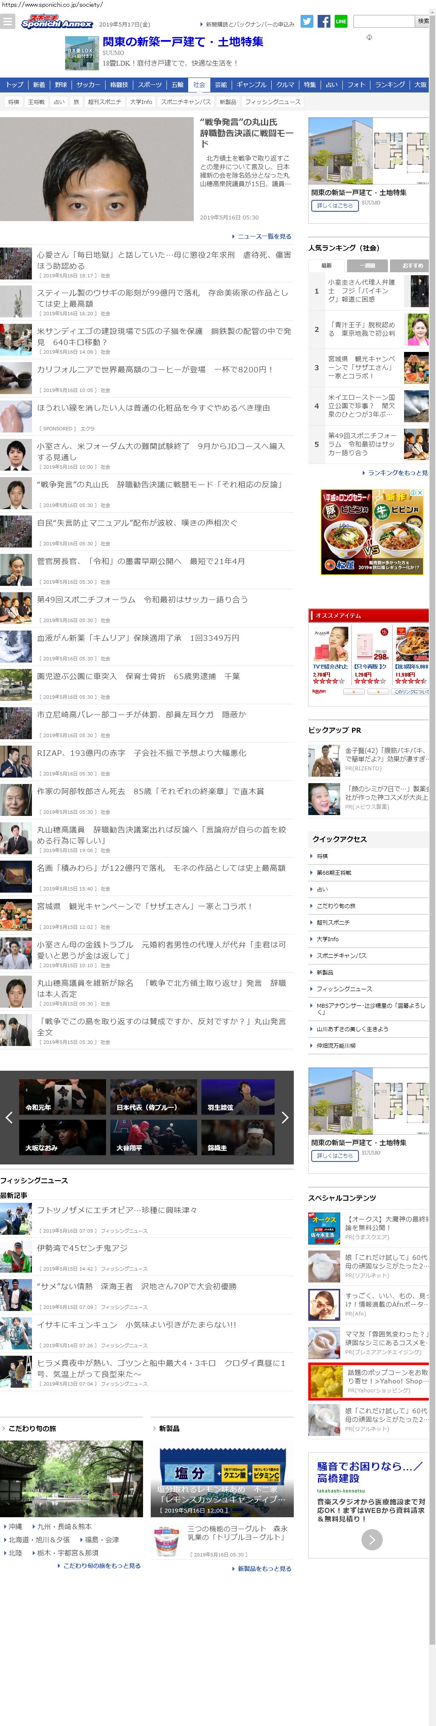
Task: Click the Twitter share icon
Action: tap(307, 21)
